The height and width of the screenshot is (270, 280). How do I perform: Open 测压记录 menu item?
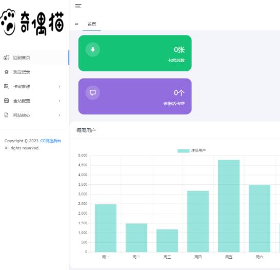[x=34, y=72]
